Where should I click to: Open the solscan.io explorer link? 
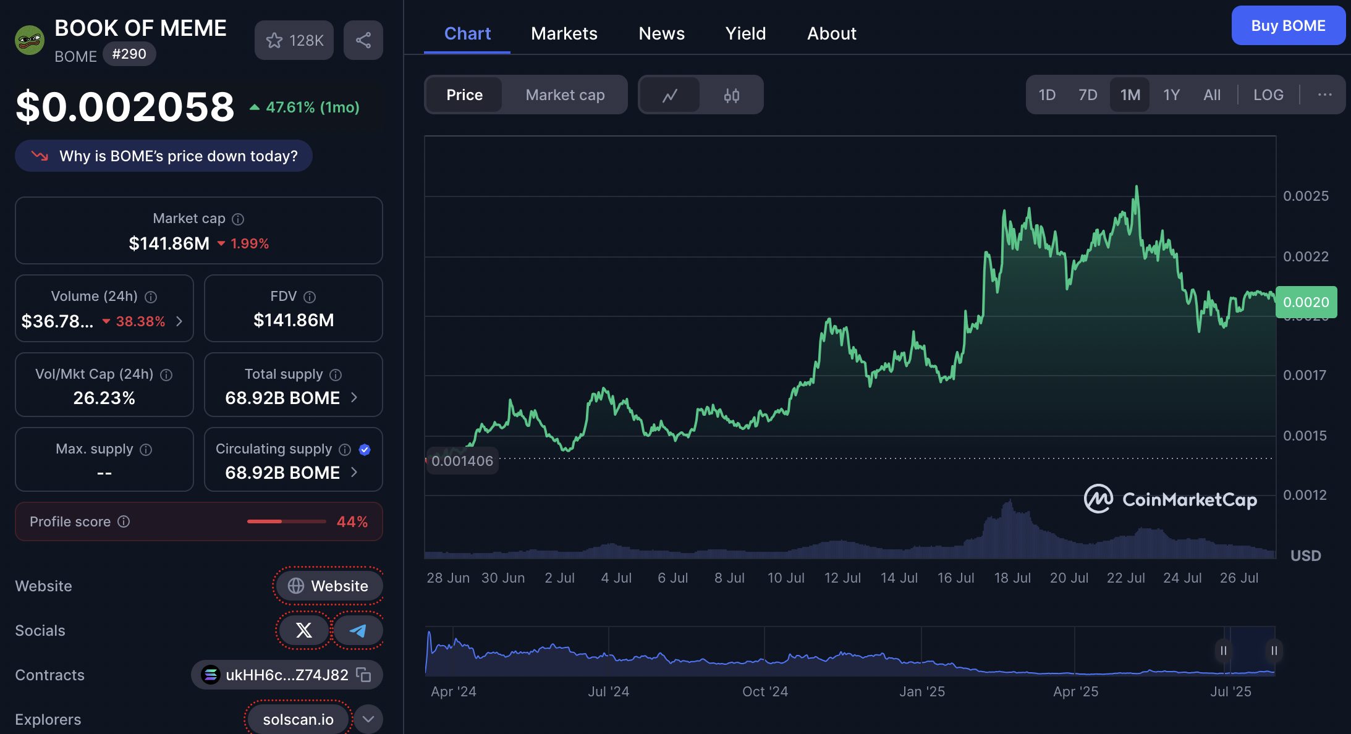(x=298, y=719)
